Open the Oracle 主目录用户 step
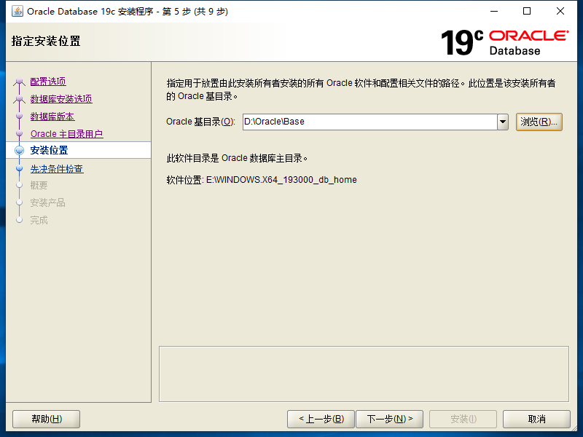583x437 pixels. click(66, 134)
